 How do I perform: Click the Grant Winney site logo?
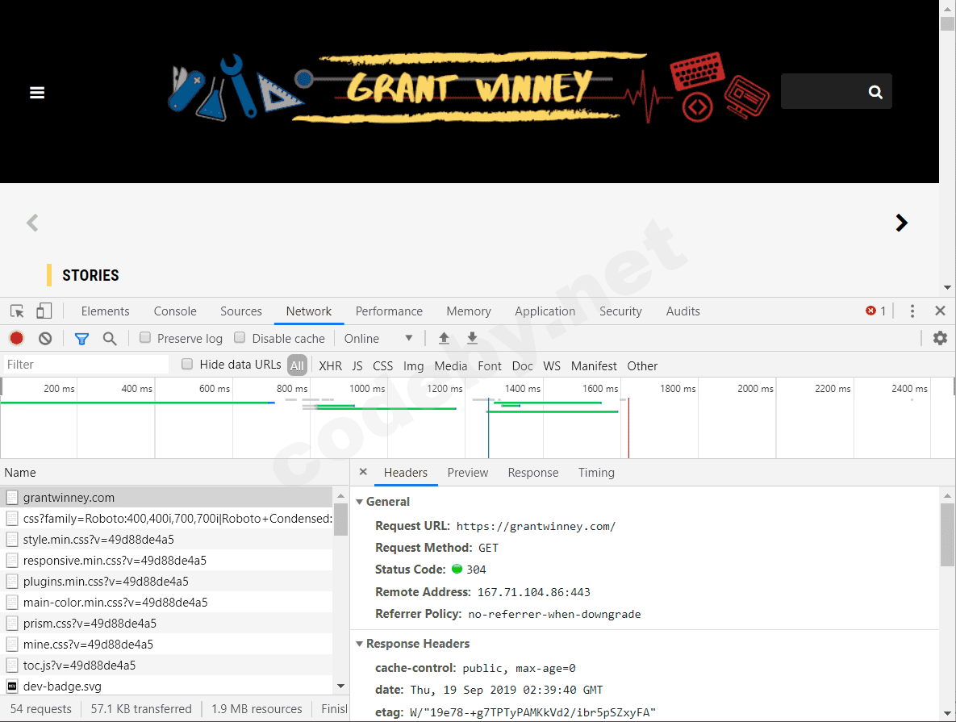coord(468,87)
